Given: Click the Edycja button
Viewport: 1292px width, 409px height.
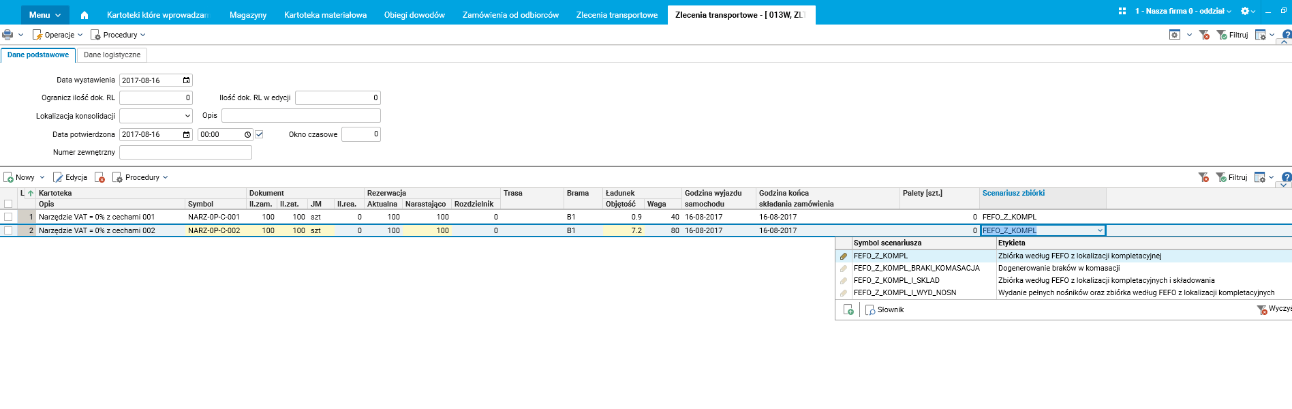Looking at the screenshot, I should click(x=70, y=177).
